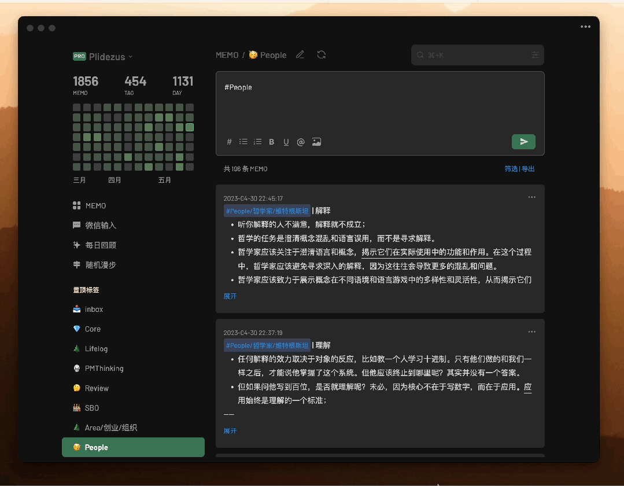Click the refresh sync icon in header
Screen dimensions: 624x486
(x=322, y=54)
